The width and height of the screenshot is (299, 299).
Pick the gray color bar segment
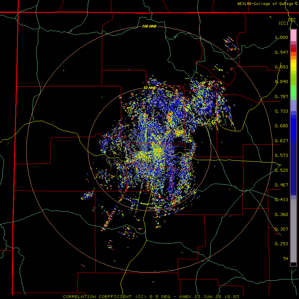293,231
